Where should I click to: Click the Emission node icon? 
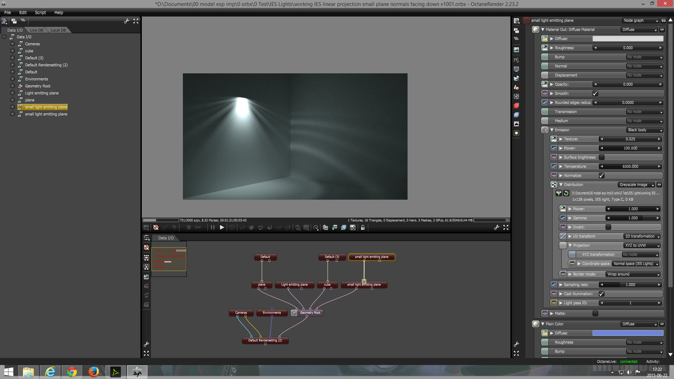tap(544, 130)
